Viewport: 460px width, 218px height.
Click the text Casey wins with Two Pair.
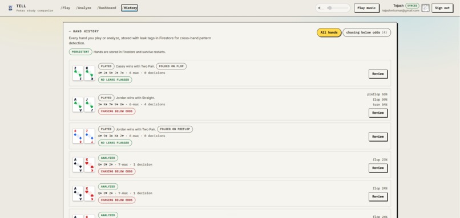135,67
